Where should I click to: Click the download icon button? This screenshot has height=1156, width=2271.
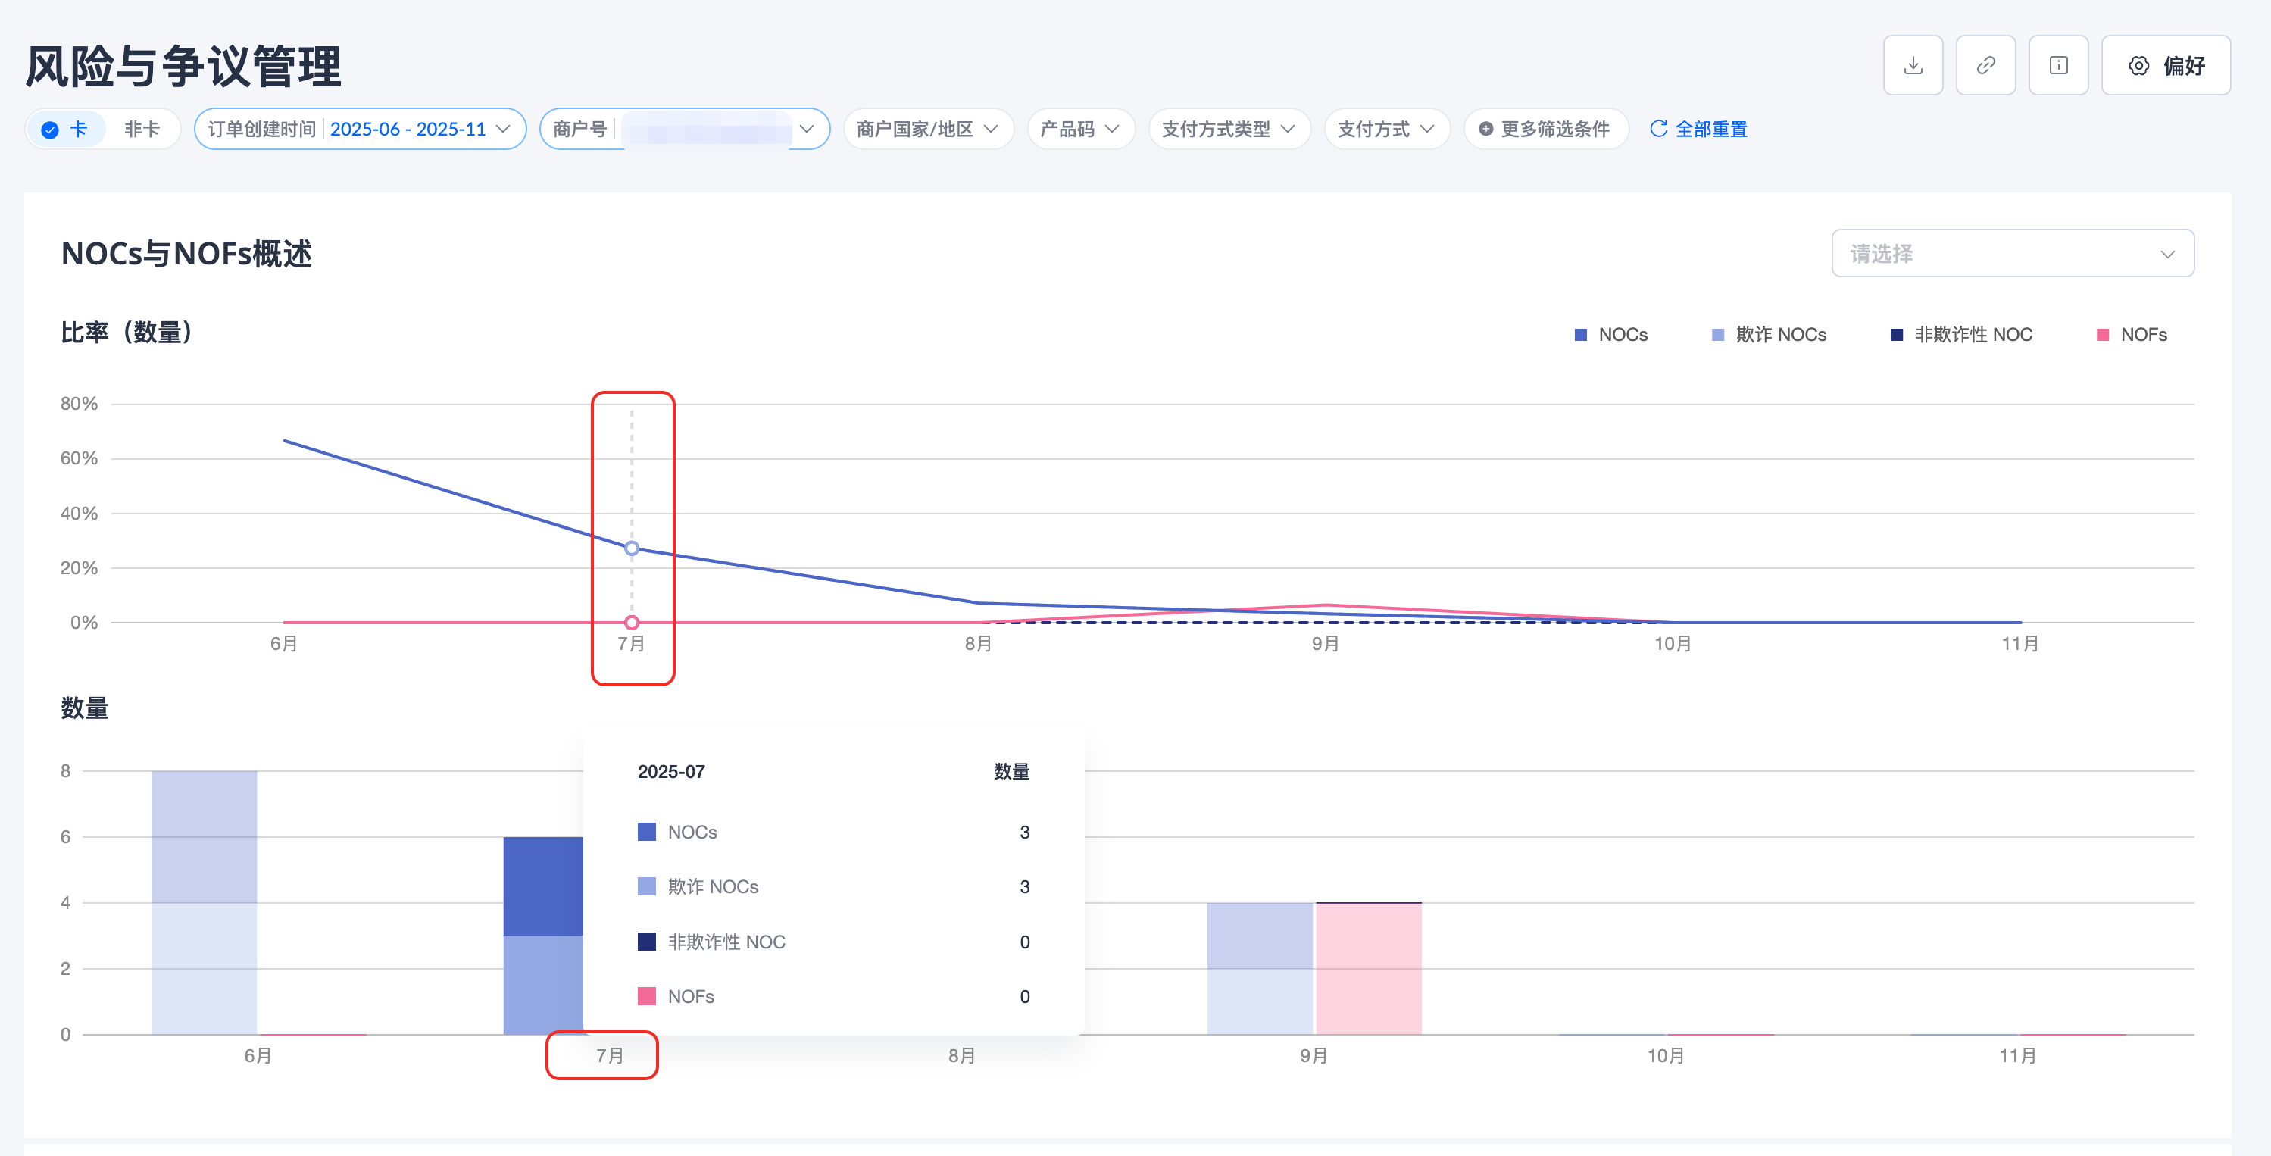(x=1912, y=65)
